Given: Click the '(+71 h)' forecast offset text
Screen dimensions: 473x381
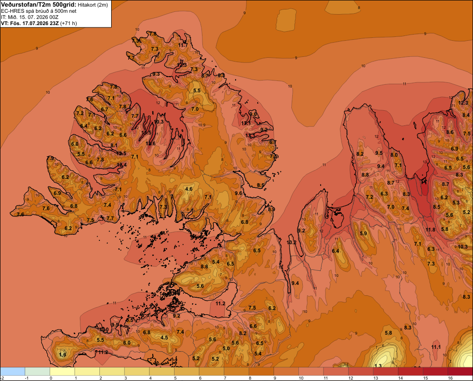Looking at the screenshot, I should (69, 23).
